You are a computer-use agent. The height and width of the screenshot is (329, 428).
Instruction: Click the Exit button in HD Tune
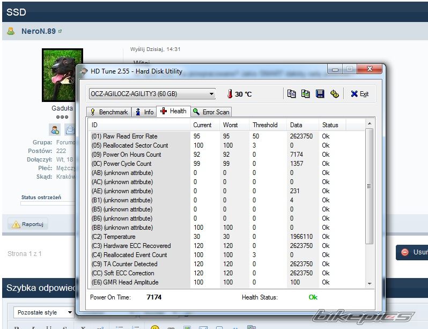click(x=359, y=94)
